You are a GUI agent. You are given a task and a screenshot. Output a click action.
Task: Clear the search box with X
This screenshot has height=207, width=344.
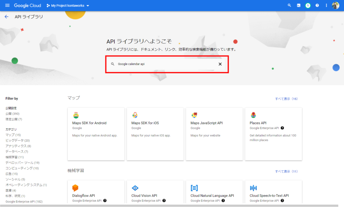pyautogui.click(x=220, y=64)
